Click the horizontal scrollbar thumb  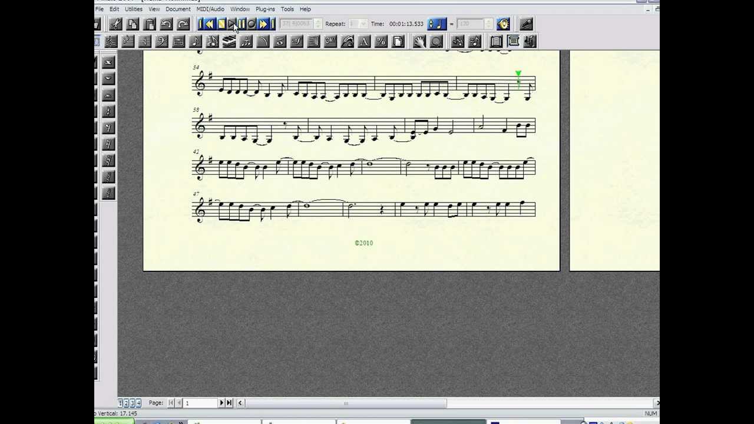[x=346, y=403]
